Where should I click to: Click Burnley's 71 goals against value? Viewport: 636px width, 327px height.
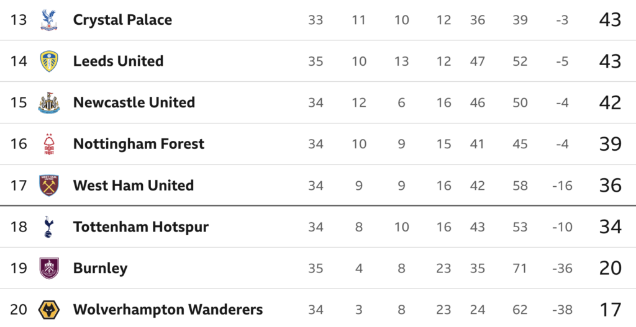[520, 268]
